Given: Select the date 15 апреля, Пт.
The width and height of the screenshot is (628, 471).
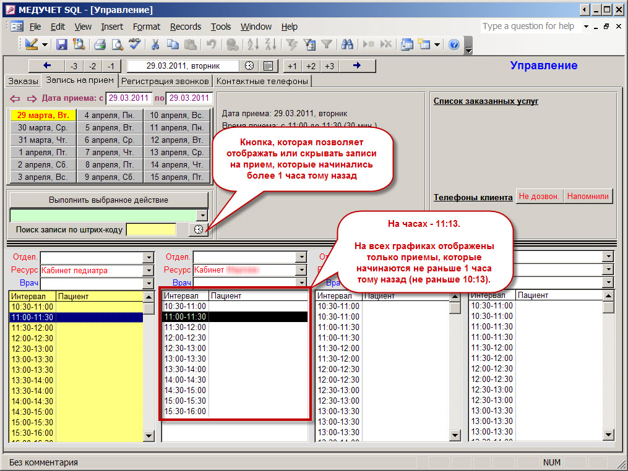Looking at the screenshot, I should tap(176, 177).
